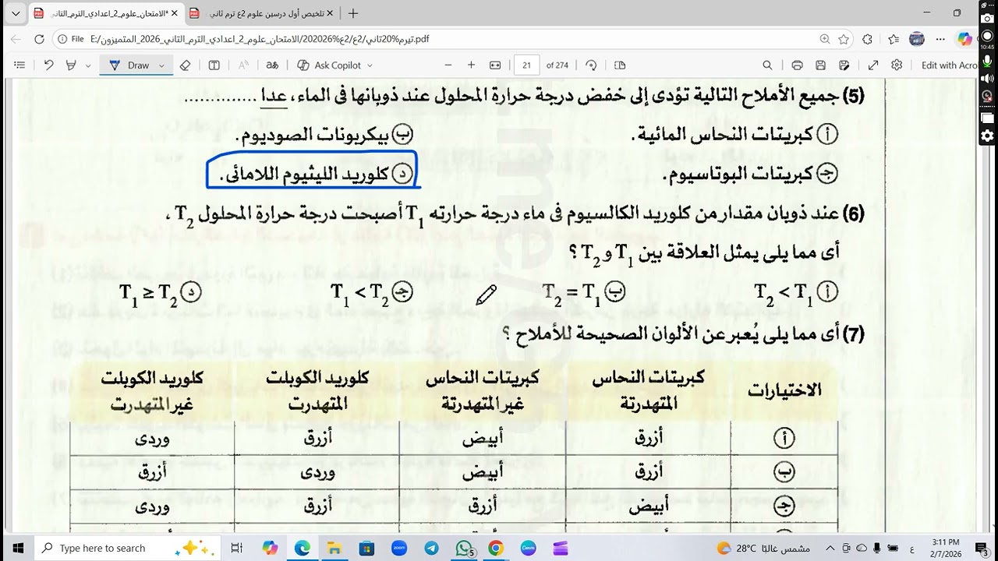The image size is (998, 561).
Task: Click the taskbar search box
Action: point(129,548)
